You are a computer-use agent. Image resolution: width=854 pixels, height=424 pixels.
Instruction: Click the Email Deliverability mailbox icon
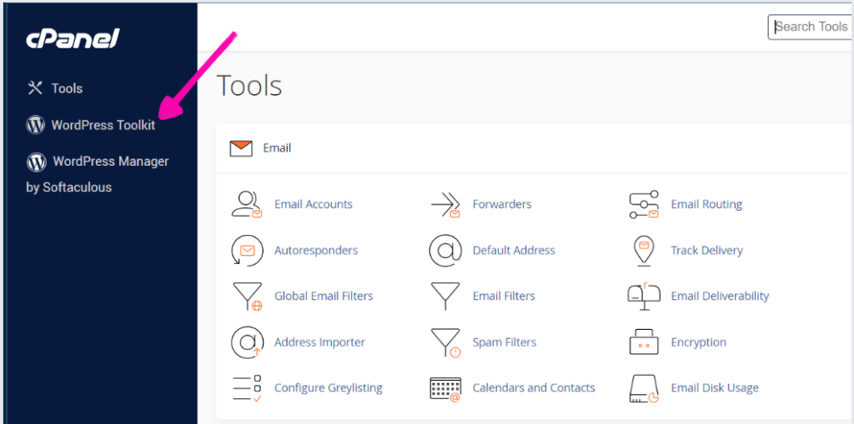(644, 297)
